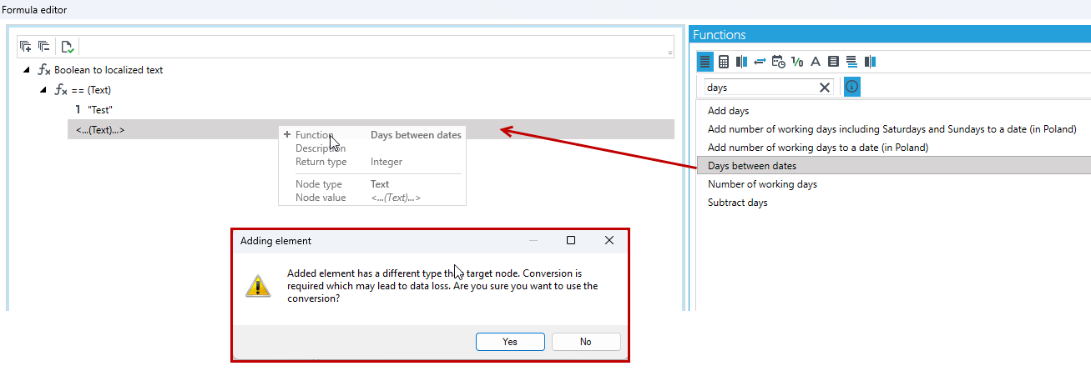The height and width of the screenshot is (381, 1091).
Task: Select the conversion arrows category icon
Action: [760, 62]
